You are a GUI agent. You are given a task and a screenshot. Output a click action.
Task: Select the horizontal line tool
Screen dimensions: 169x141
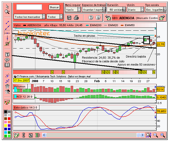tap(7, 33)
